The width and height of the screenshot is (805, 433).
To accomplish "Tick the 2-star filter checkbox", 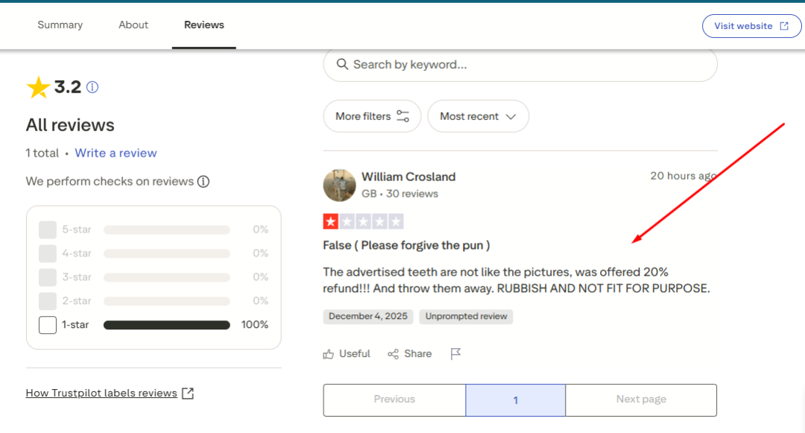I will (47, 301).
